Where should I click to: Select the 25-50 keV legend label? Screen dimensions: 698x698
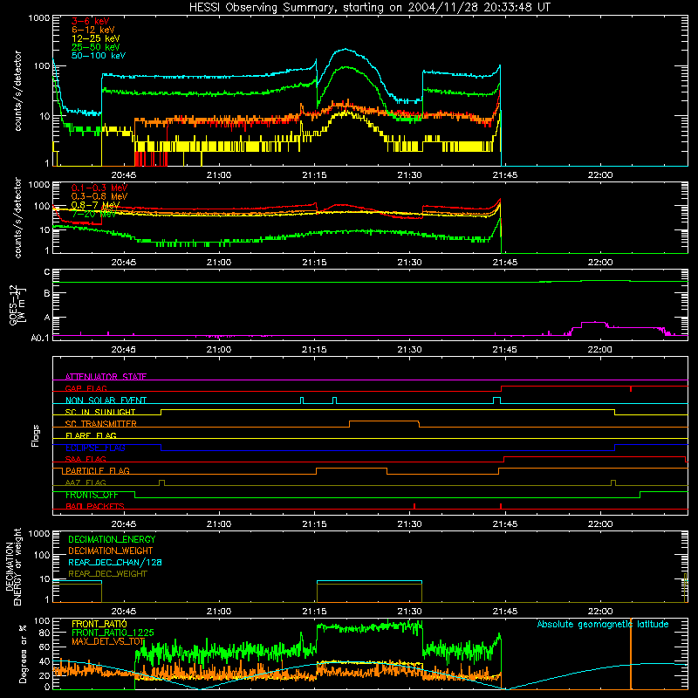tap(96, 47)
